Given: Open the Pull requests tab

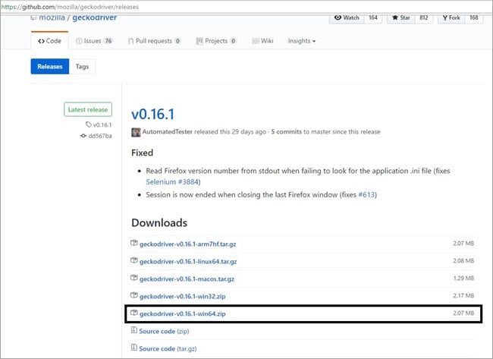Looking at the screenshot, I should [x=155, y=41].
